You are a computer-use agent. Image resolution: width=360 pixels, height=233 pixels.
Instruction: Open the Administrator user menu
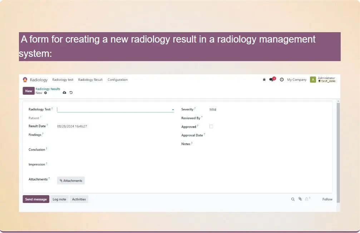[x=322, y=80]
